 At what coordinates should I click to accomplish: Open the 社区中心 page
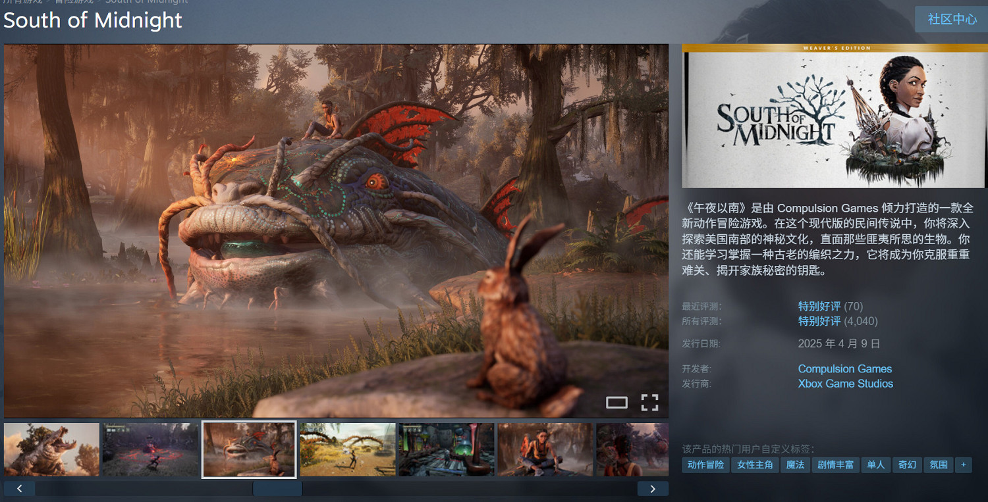click(x=950, y=19)
